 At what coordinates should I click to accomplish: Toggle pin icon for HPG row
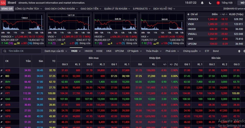point(2,116)
